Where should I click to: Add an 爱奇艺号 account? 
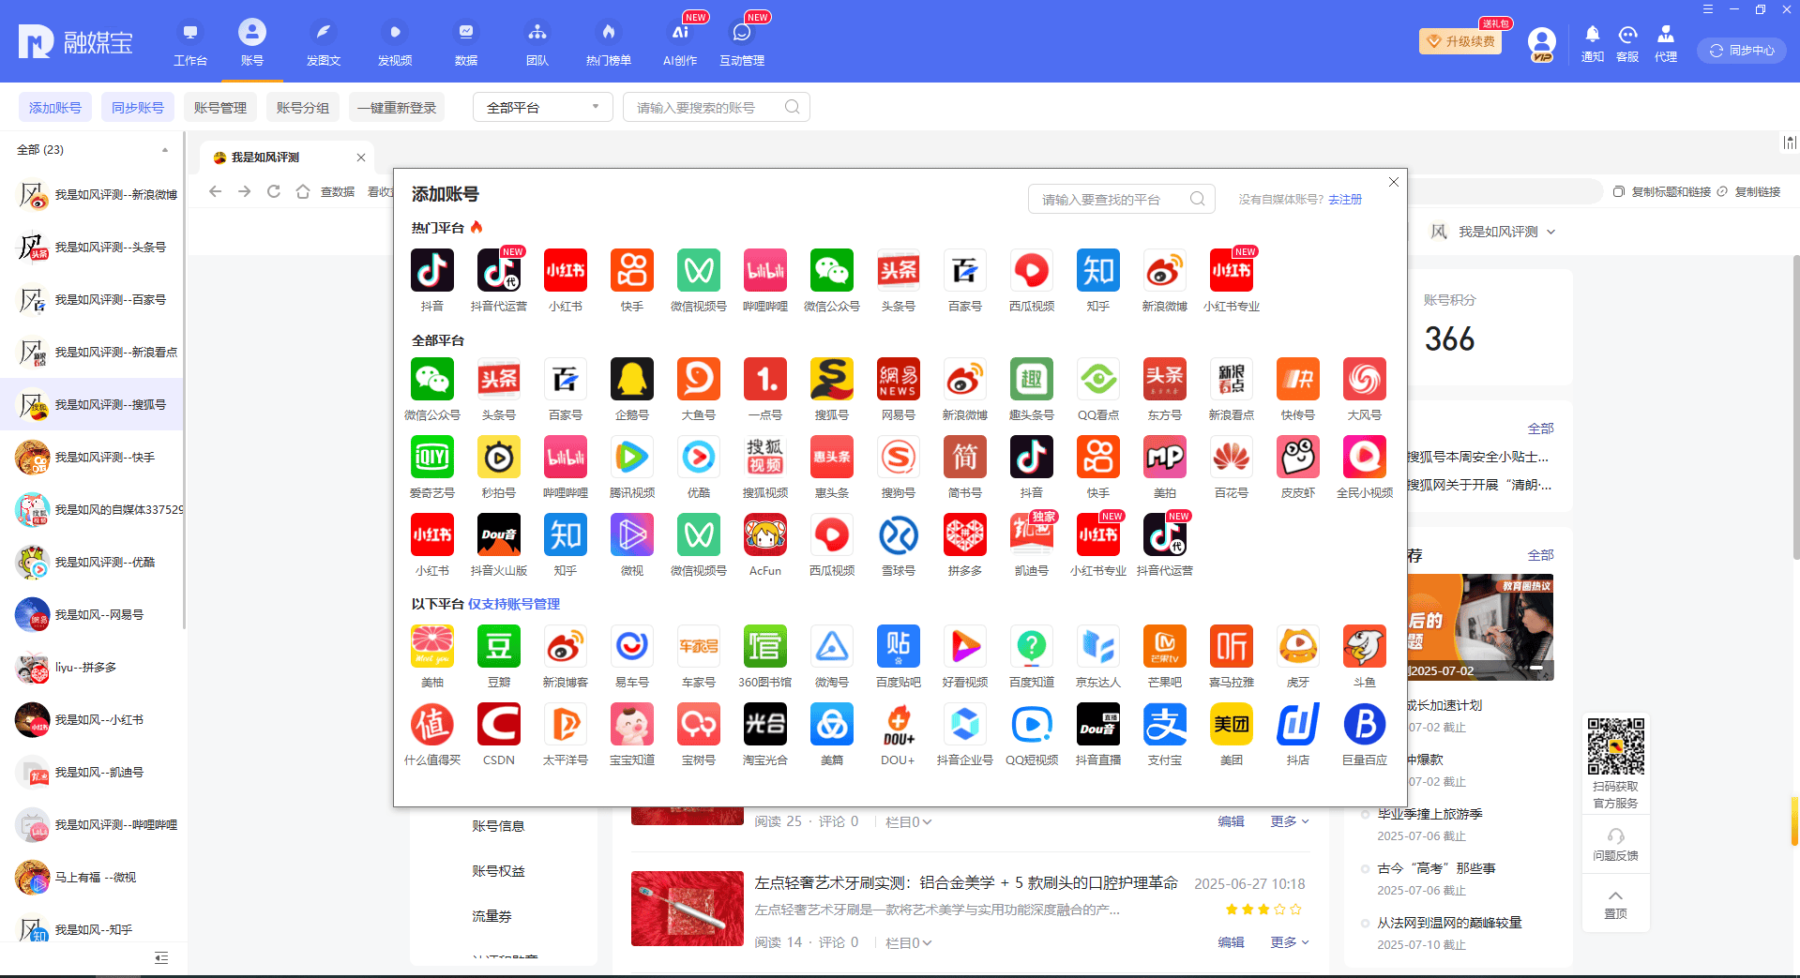(x=432, y=458)
